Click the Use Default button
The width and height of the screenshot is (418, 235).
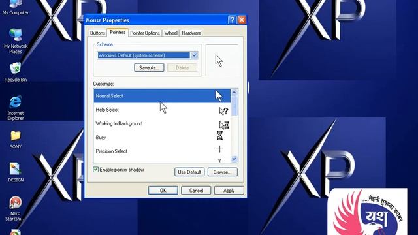click(x=189, y=172)
